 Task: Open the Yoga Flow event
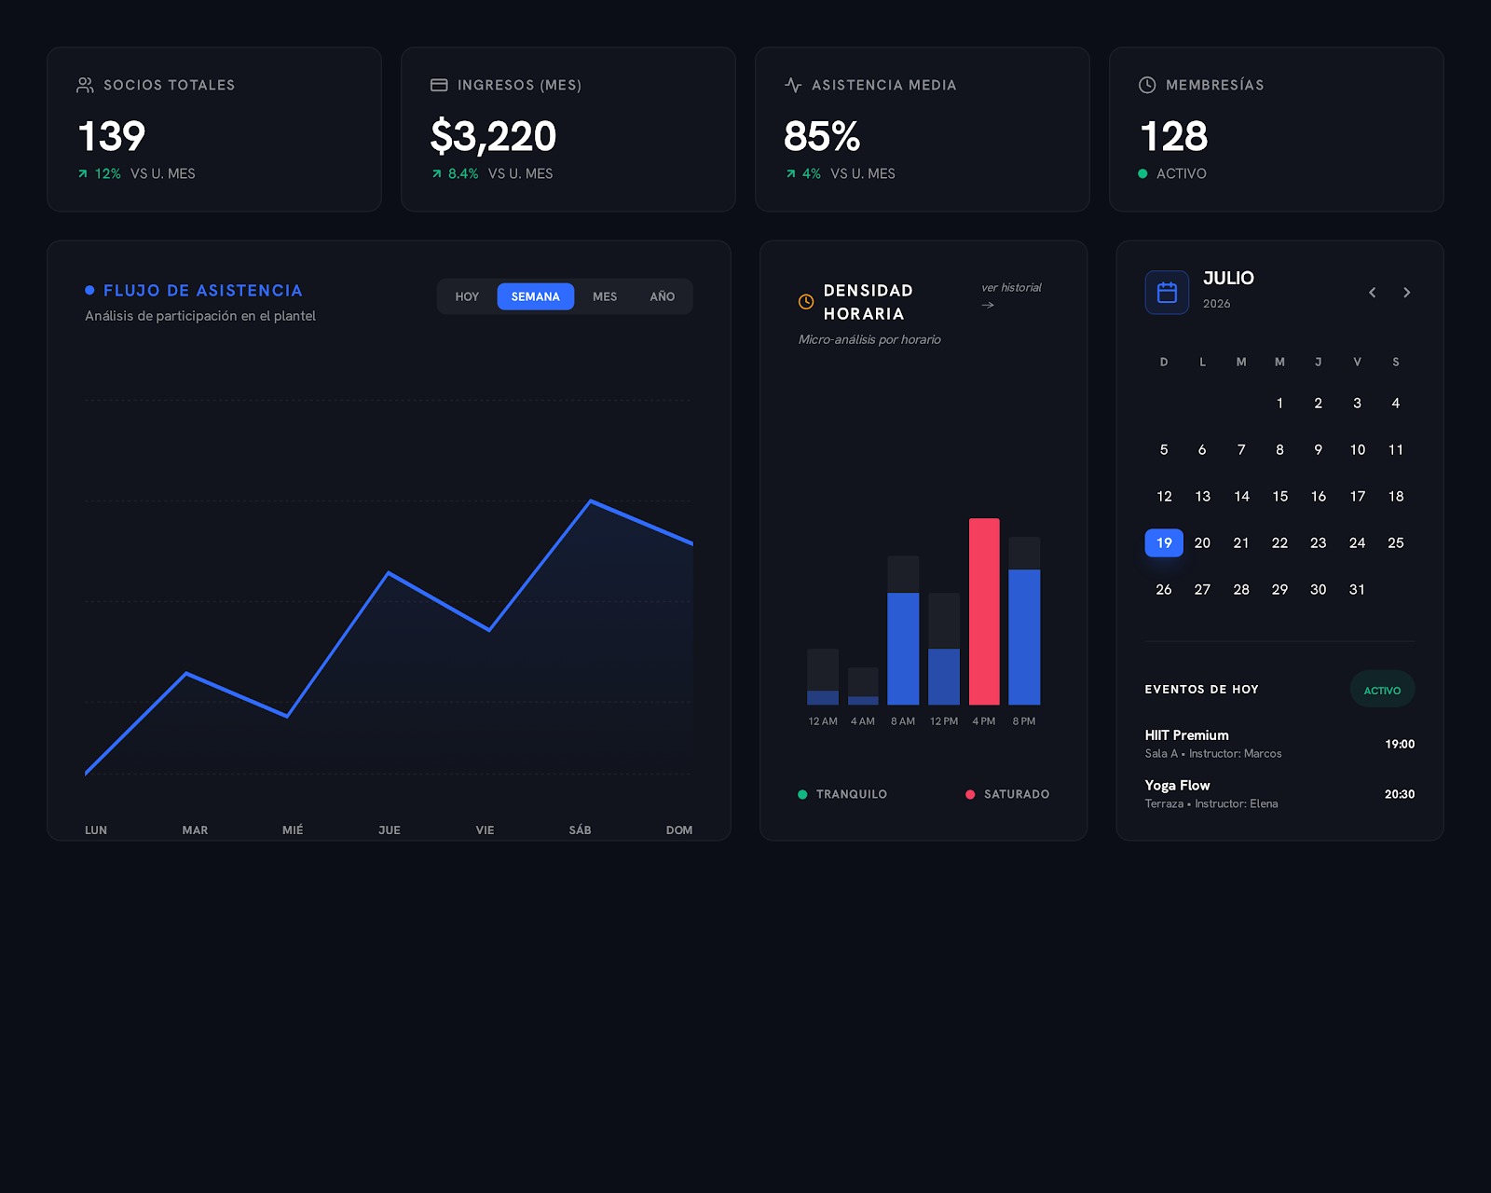pos(1279,794)
